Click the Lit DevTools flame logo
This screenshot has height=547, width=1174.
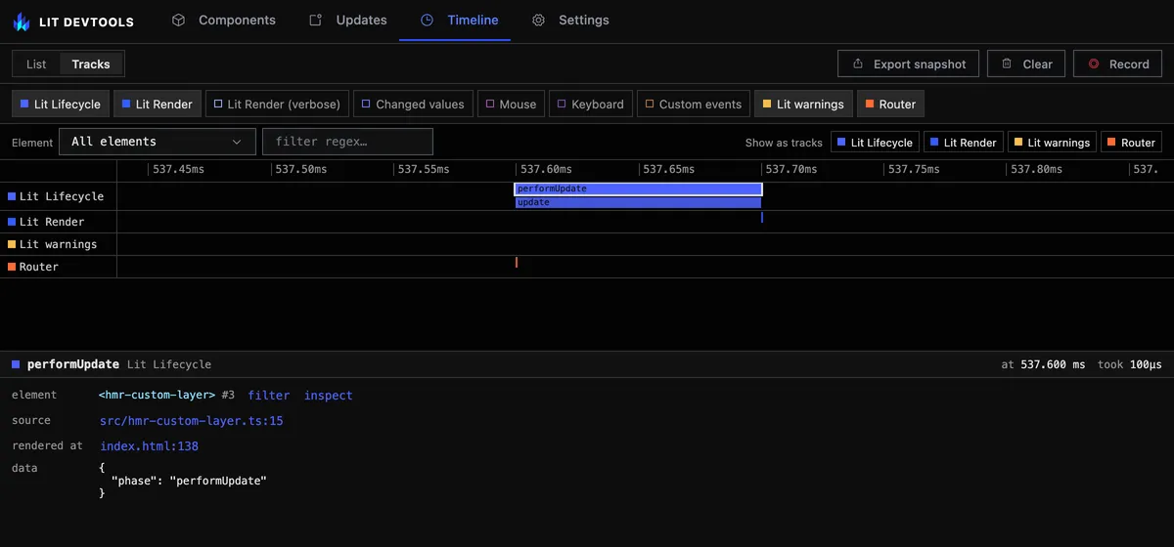[x=22, y=21]
